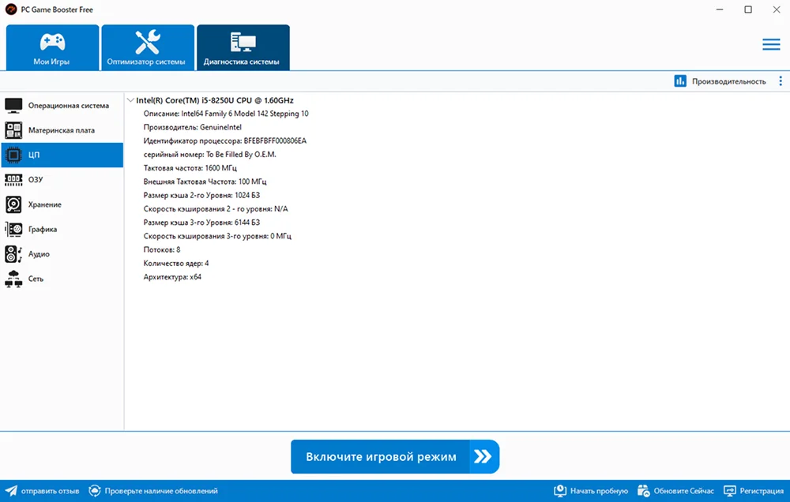Select the Графика section icon
This screenshot has height=502, width=790.
coord(13,230)
